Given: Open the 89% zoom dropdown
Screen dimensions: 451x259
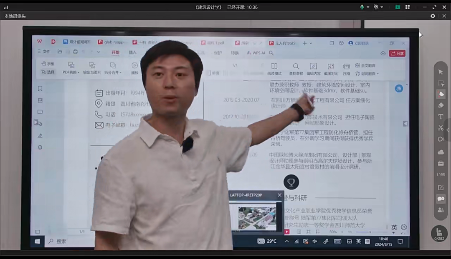Looking at the screenshot, I should tap(342, 232).
